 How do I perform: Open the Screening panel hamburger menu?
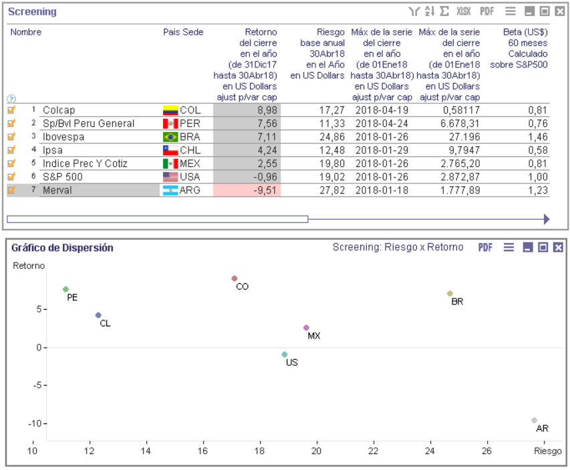click(511, 11)
